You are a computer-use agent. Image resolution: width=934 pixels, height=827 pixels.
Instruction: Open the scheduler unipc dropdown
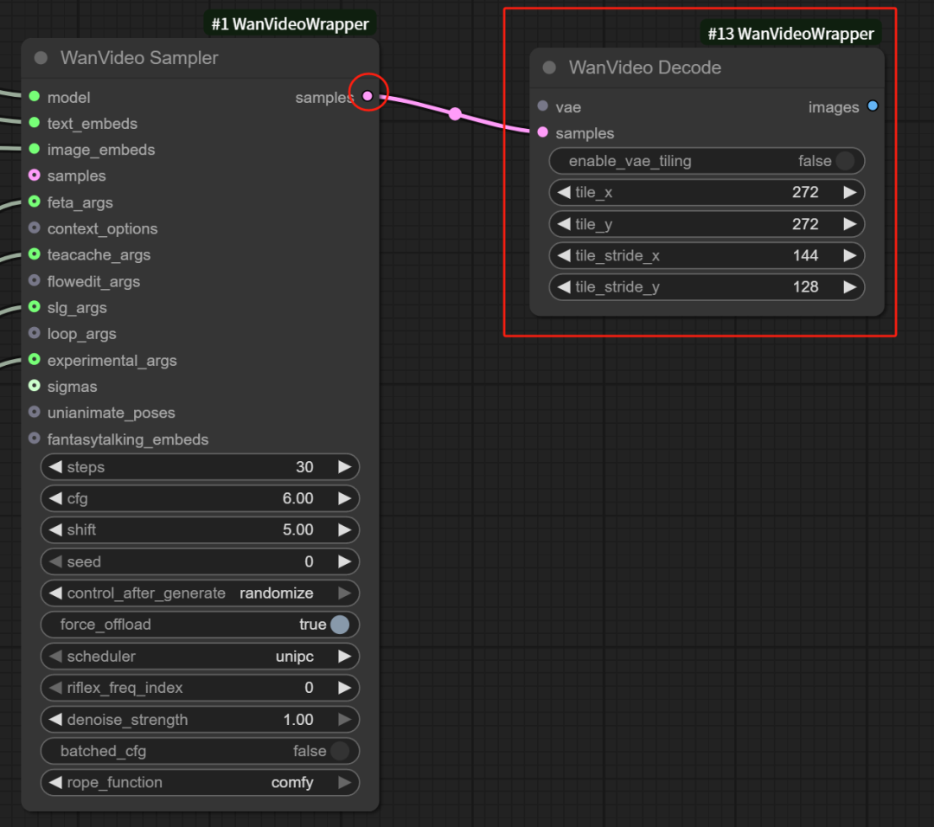pos(200,657)
